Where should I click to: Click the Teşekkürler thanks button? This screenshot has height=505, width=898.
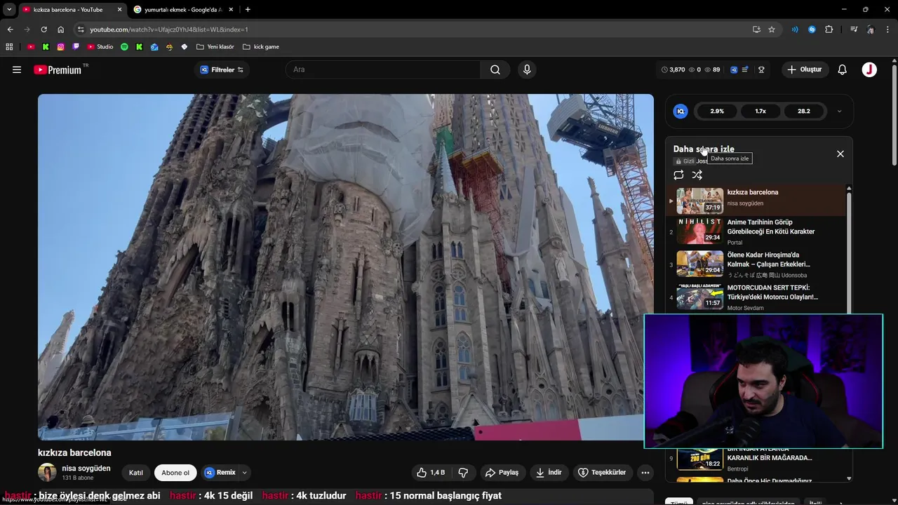click(603, 473)
